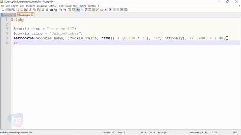Image resolution: width=241 pixels, height=135 pixels.
Task: Click the Close All documents toolbar icon
Action: (x=22, y=10)
